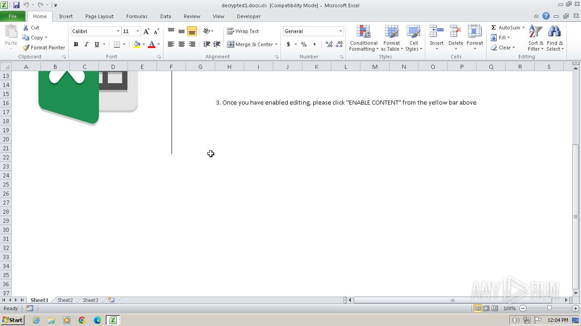This screenshot has width=581, height=326.
Task: Switch to the Insert tab
Action: click(66, 16)
